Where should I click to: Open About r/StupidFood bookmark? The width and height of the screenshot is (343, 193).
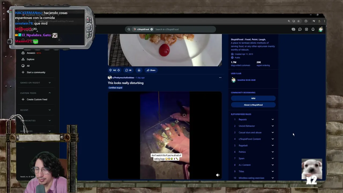pos(253,105)
